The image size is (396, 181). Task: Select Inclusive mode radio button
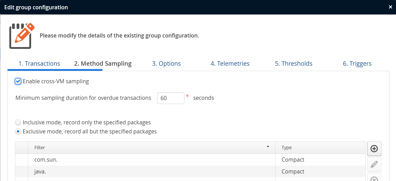(x=18, y=122)
